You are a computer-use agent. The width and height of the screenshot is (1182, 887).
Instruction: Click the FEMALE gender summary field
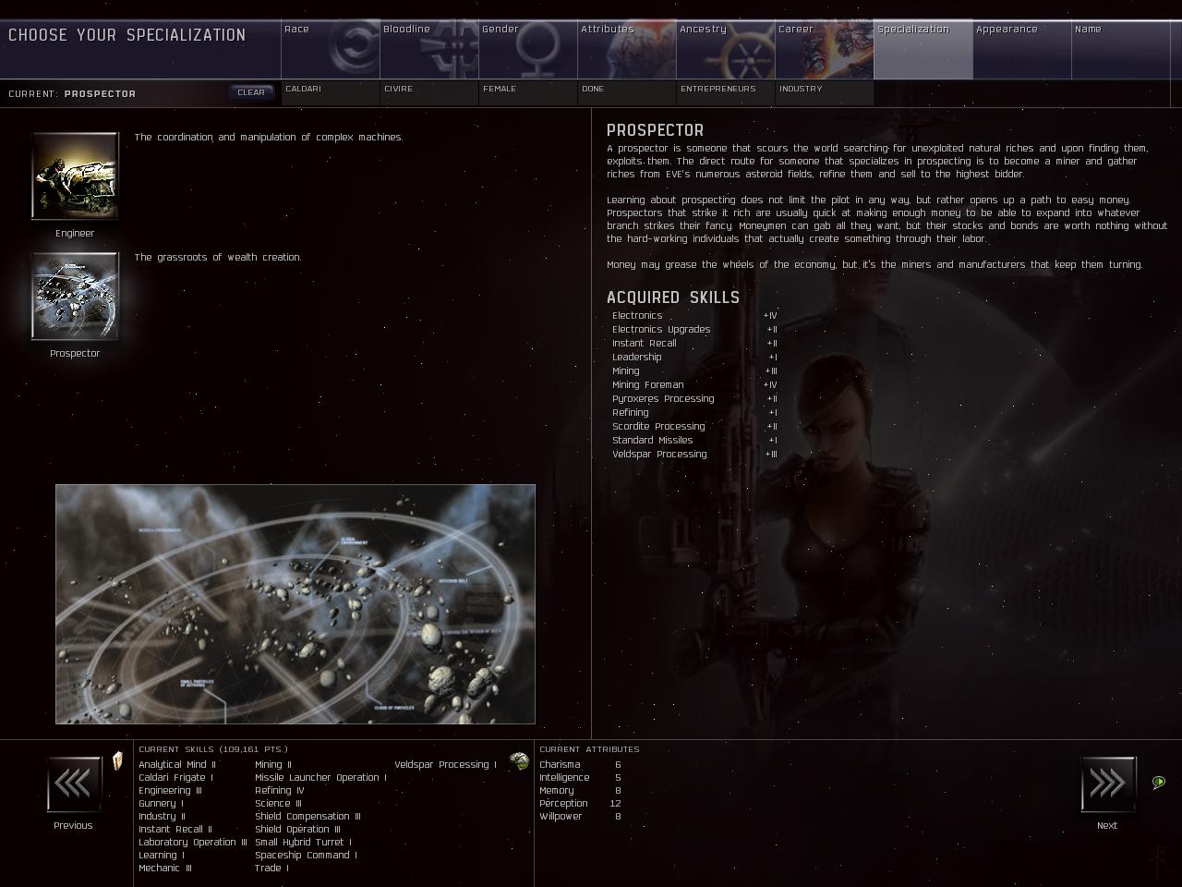pyautogui.click(x=528, y=92)
